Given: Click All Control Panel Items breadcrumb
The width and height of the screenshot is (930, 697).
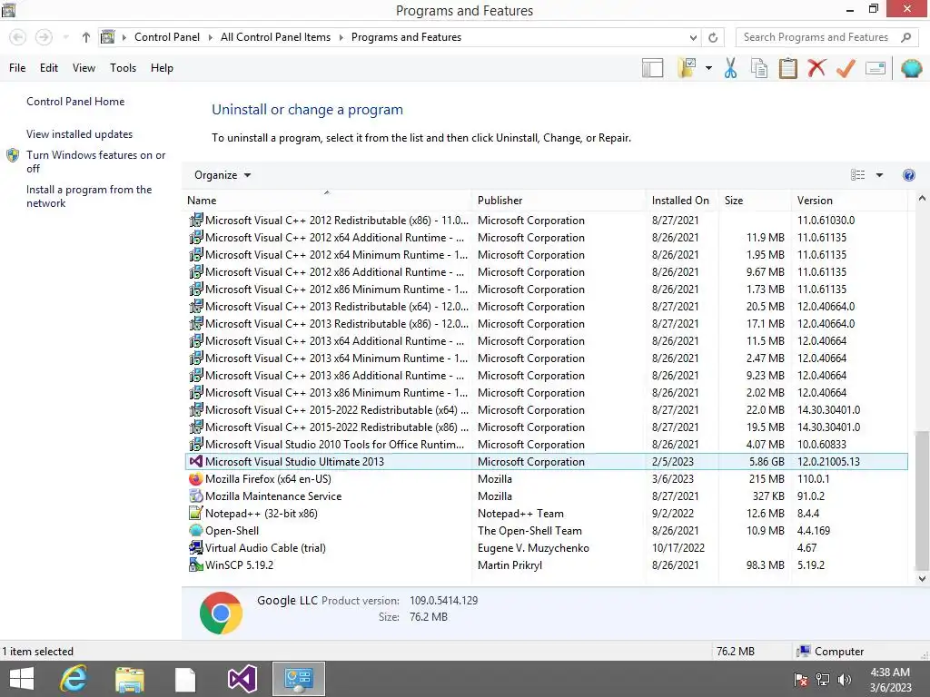Looking at the screenshot, I should pos(275,37).
